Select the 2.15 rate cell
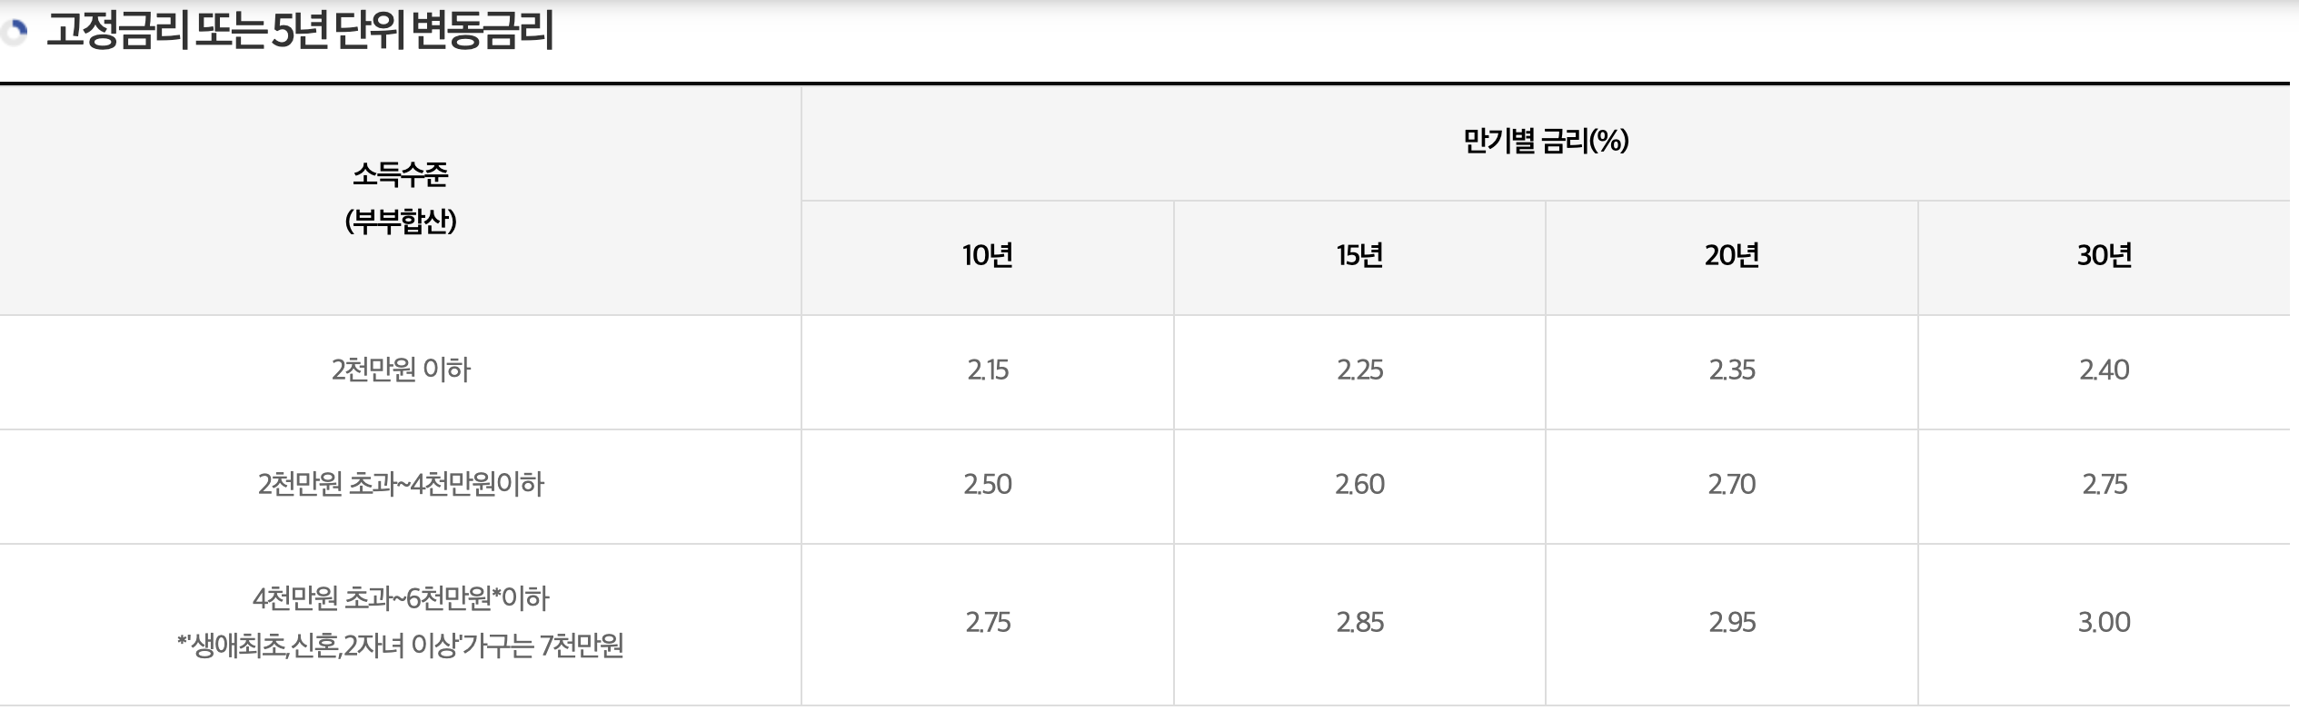The image size is (2299, 710). (988, 372)
